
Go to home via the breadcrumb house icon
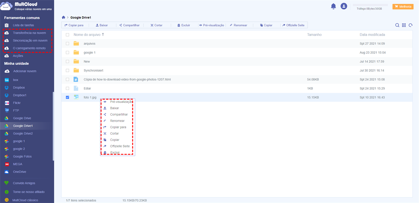(63, 17)
